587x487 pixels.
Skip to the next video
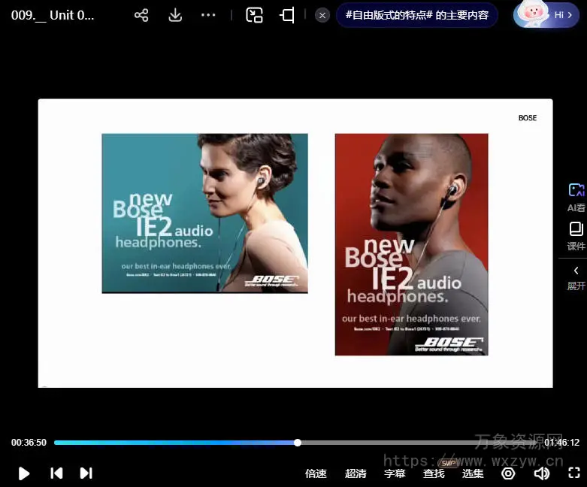tap(86, 473)
